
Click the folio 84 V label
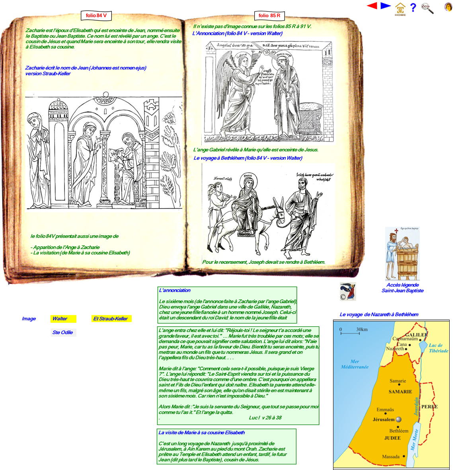(x=96, y=16)
